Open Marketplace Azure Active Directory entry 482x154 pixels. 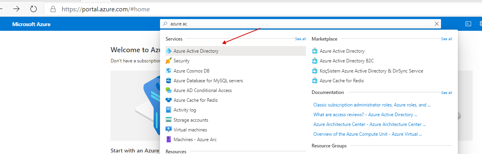tap(342, 51)
